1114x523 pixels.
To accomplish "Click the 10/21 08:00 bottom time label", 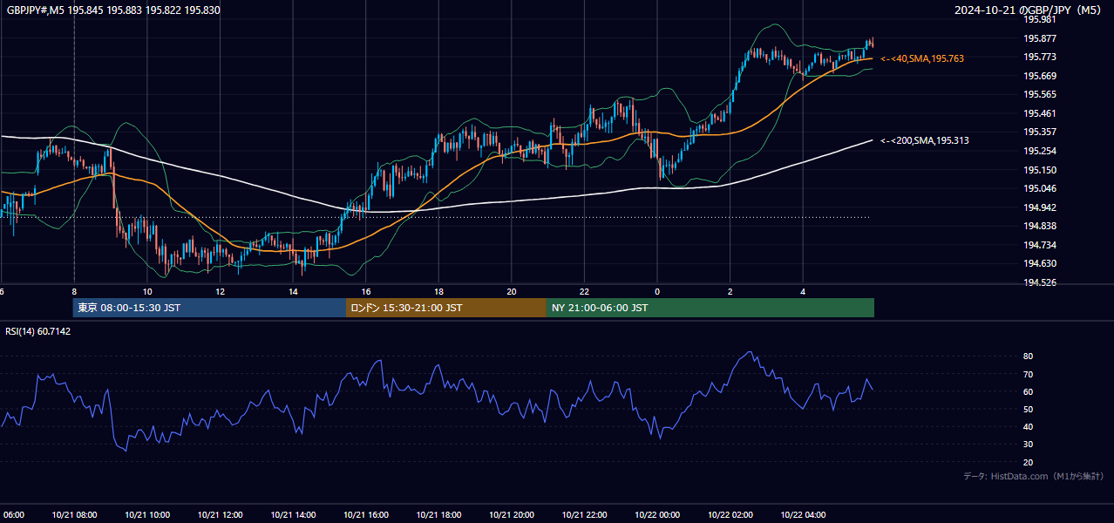I will click(x=74, y=515).
